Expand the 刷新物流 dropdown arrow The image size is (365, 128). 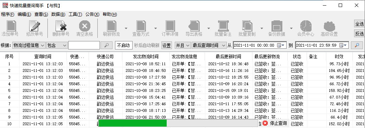click(126, 28)
